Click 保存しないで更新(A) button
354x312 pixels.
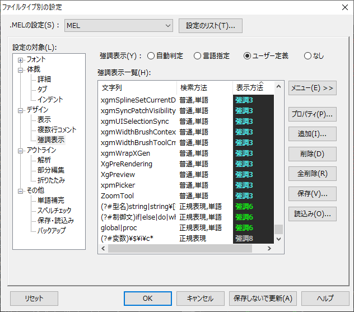[263, 299]
